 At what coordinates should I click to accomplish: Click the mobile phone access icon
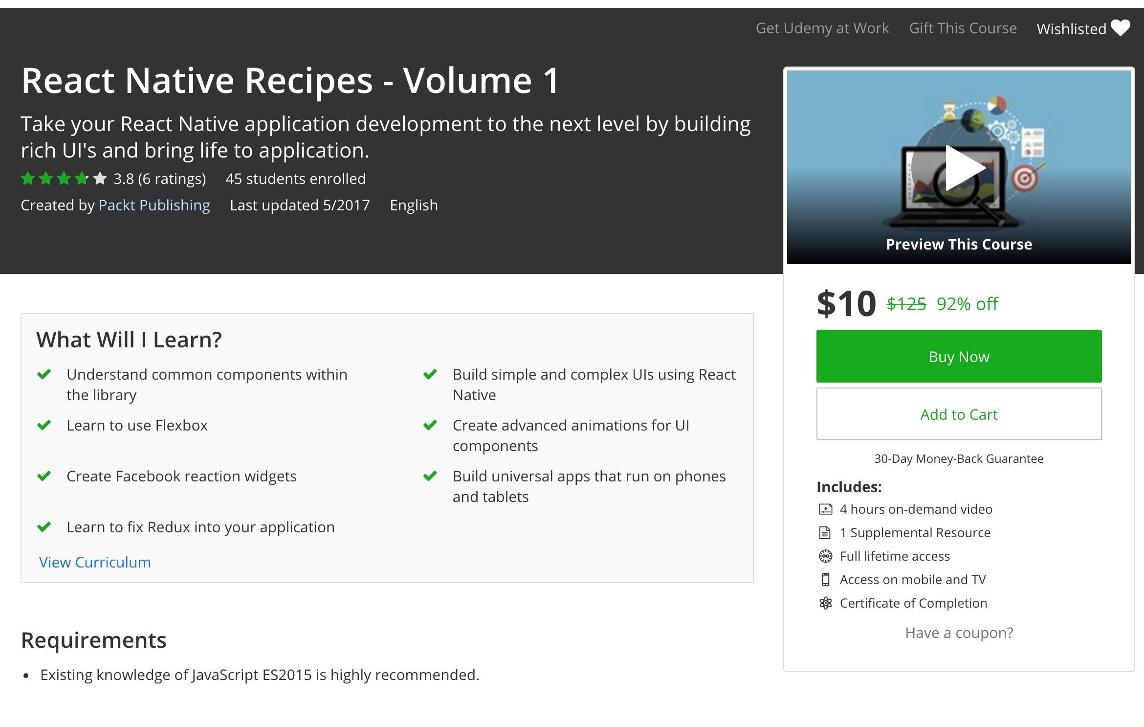coord(825,580)
